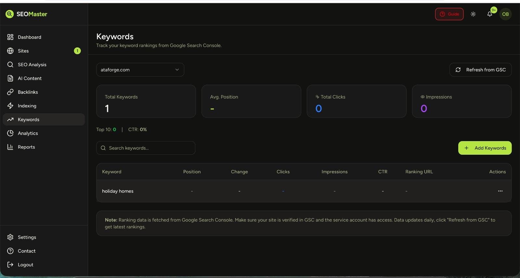
Task: Open Sites menu item
Action: coord(44,51)
